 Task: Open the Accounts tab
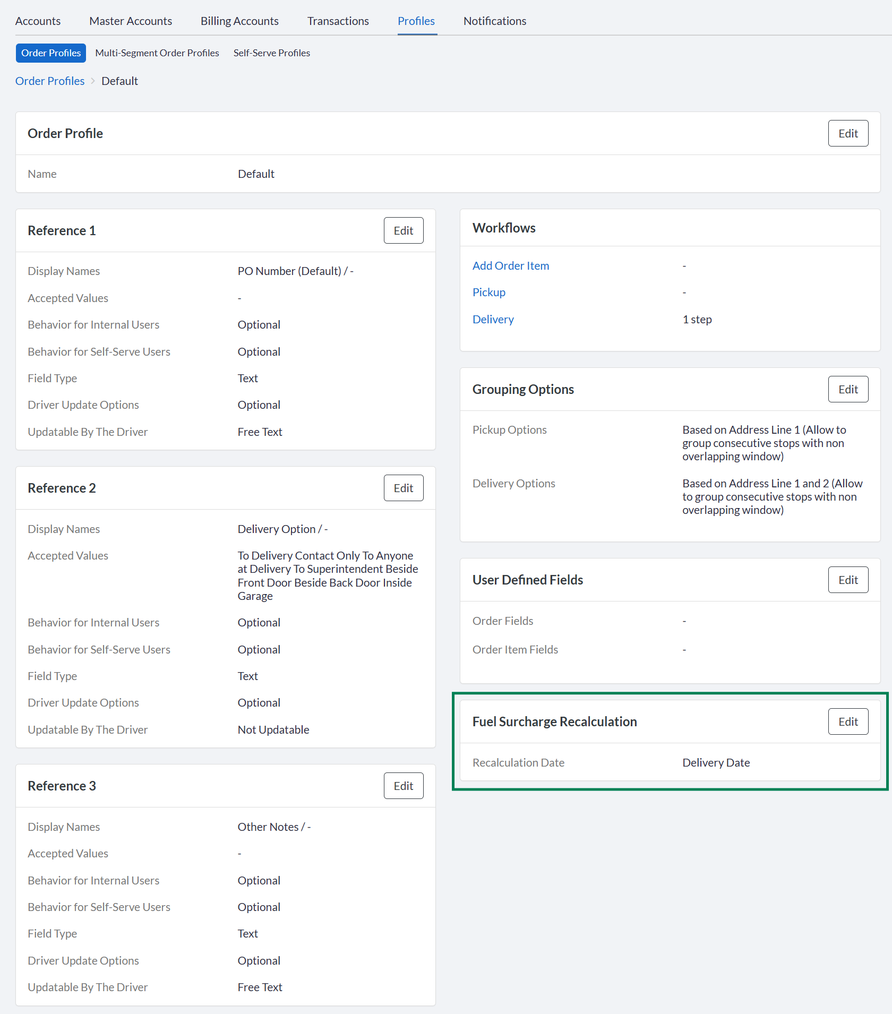38,21
